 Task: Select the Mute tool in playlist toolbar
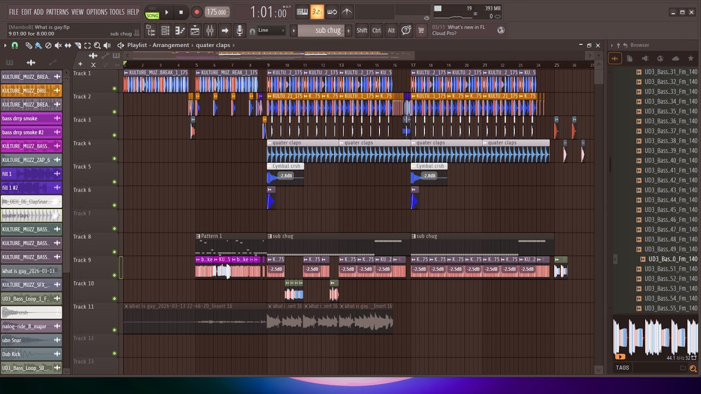(x=58, y=45)
